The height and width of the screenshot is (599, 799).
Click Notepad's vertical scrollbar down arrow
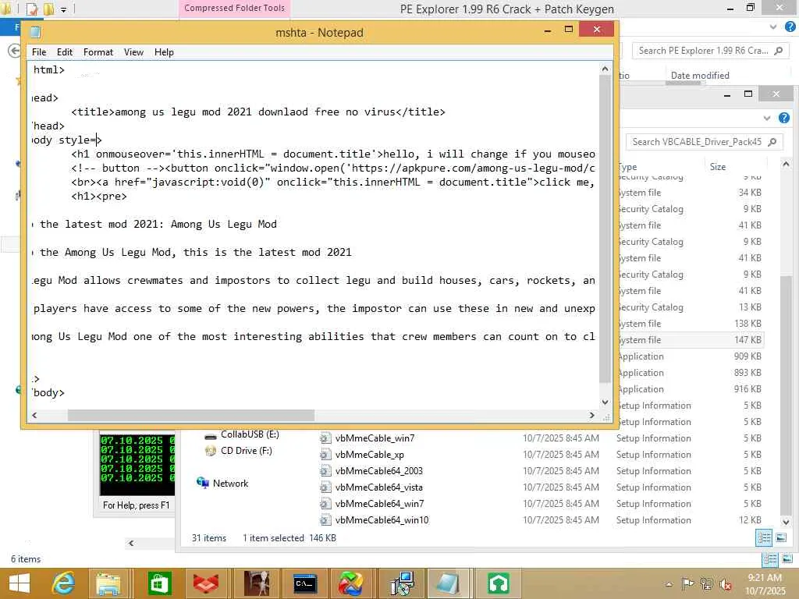point(605,402)
